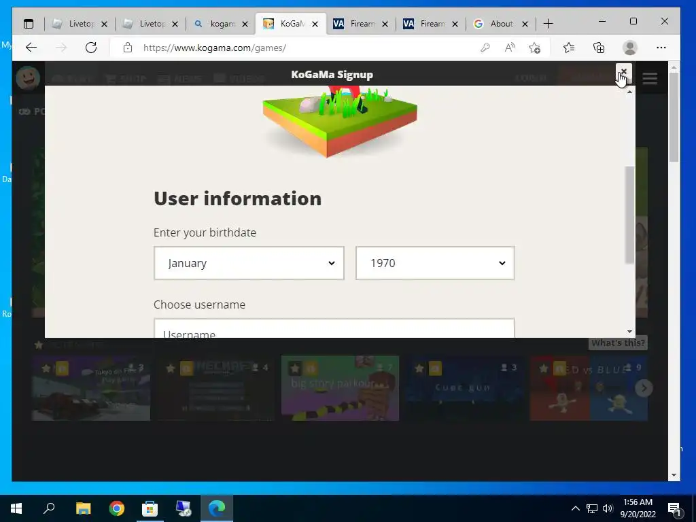This screenshot has width=696, height=522.
Task: Open a new browser tab
Action: point(549,24)
